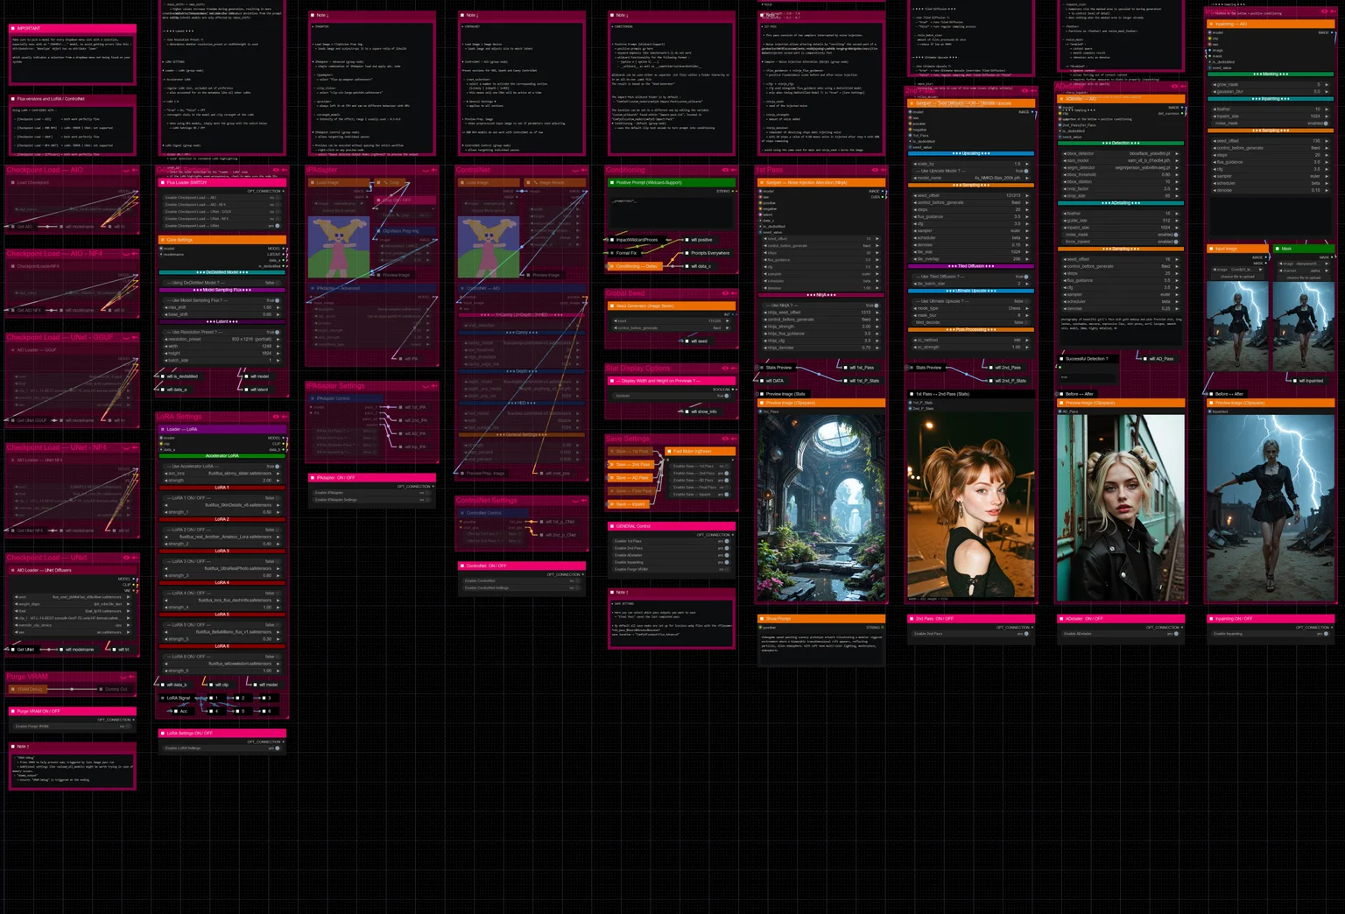The height and width of the screenshot is (914, 1345).
Task: Adjust the scale_by value in 2nd Pass
Action: click(970, 164)
